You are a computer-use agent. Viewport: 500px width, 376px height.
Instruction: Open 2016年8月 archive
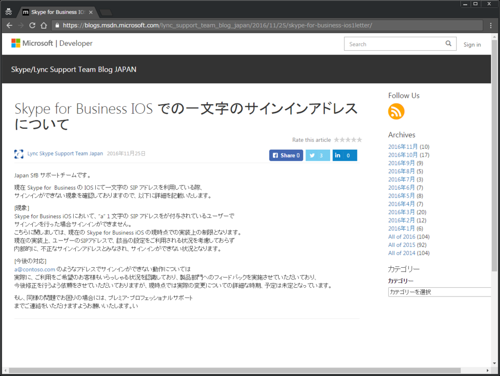point(401,171)
